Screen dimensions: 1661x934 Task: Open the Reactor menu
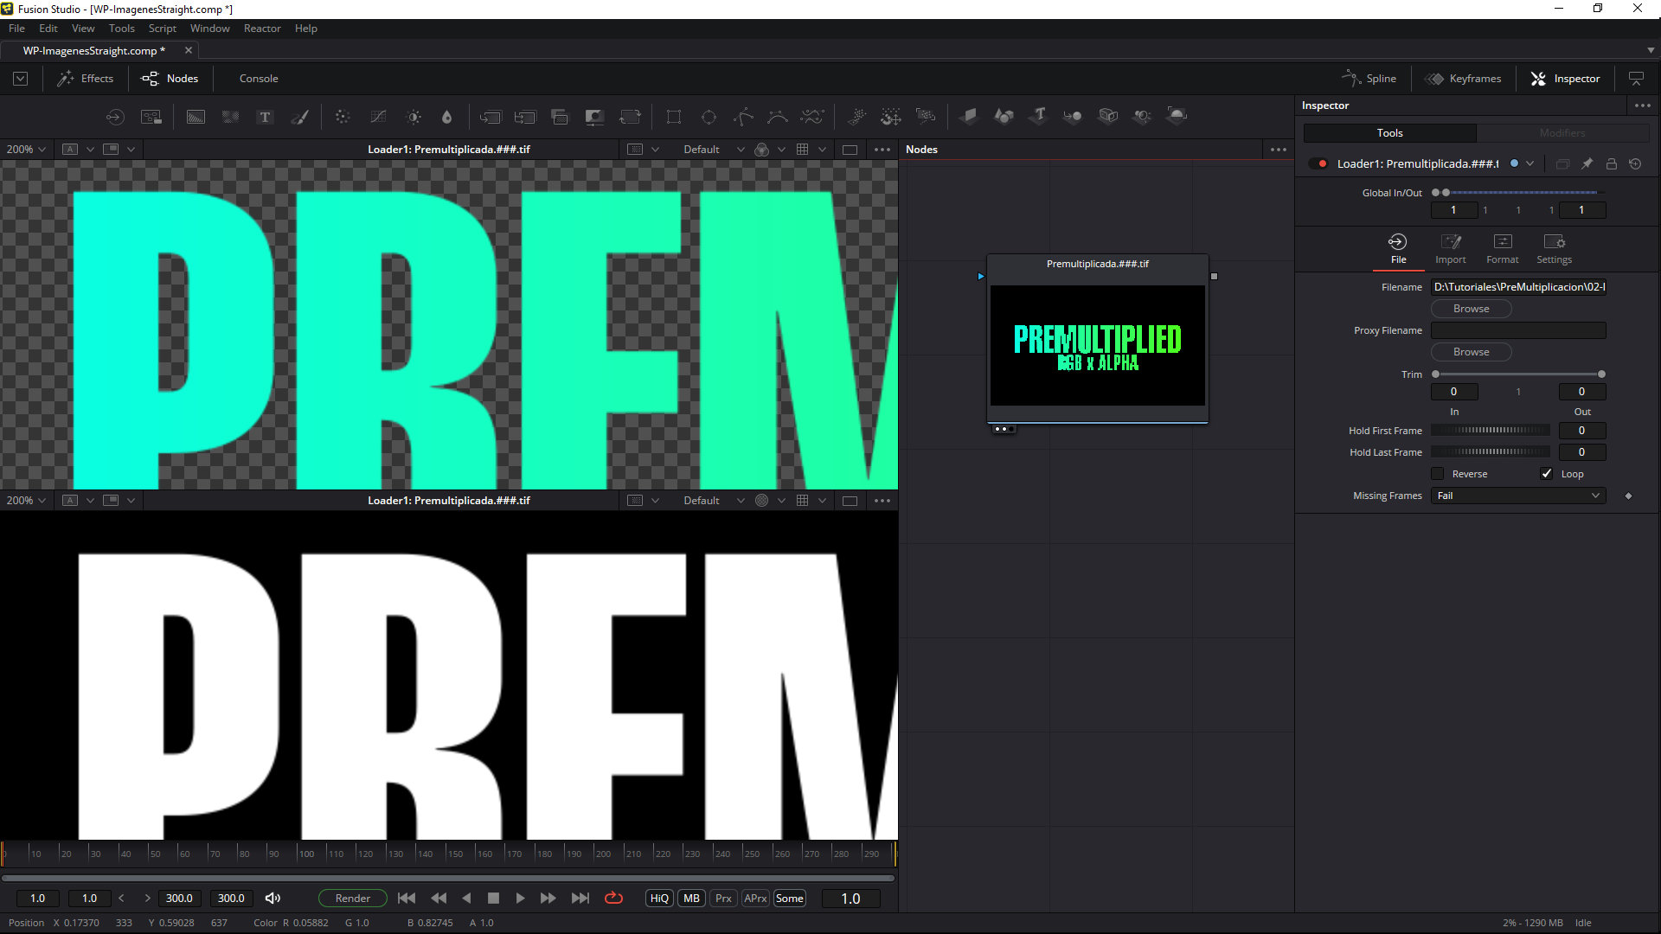pyautogui.click(x=261, y=29)
